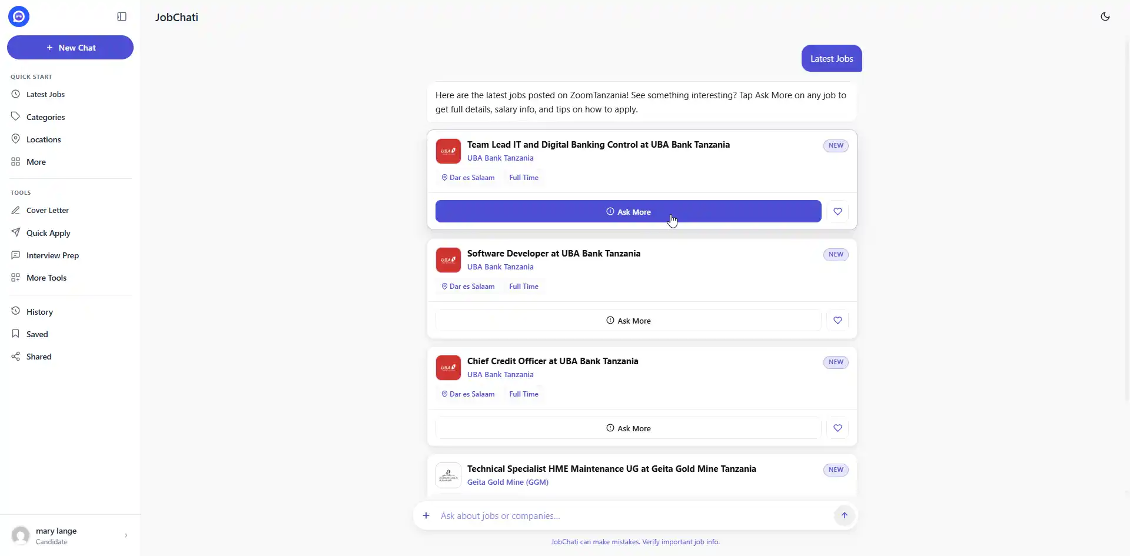
Task: Launch the Quick Apply tool
Action: pos(70,233)
